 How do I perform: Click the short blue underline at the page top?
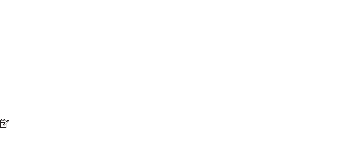[x=108, y=0]
